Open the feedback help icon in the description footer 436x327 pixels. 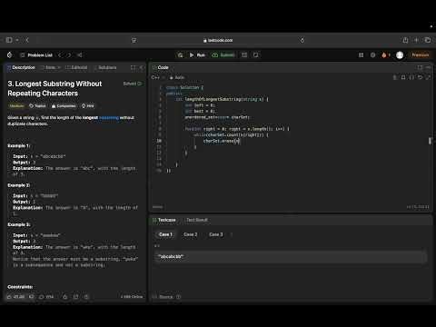point(86,297)
